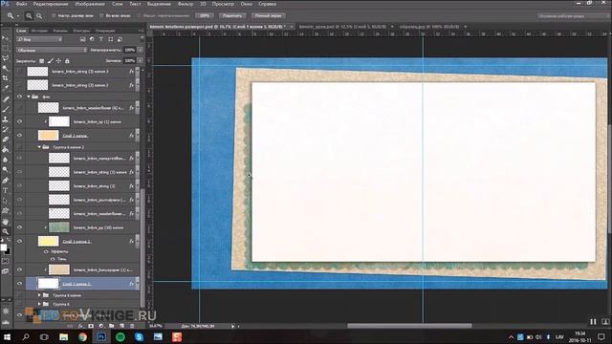Select the Move tool

tap(5, 38)
